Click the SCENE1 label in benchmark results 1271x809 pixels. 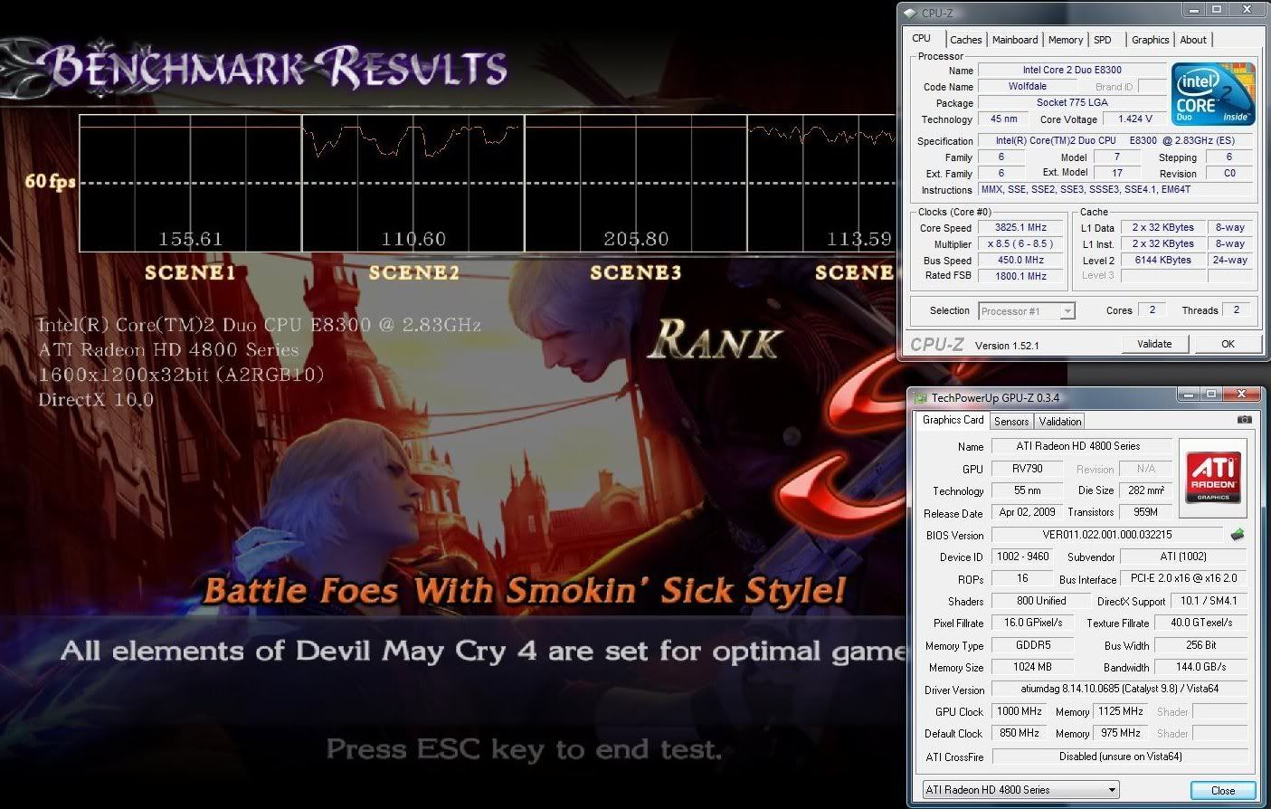(x=191, y=272)
